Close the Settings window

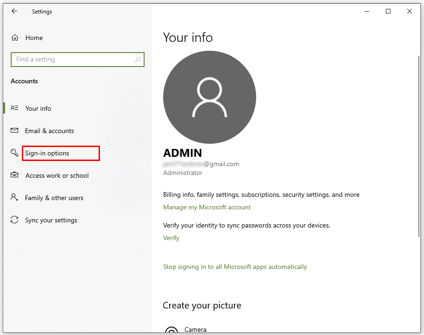410,11
